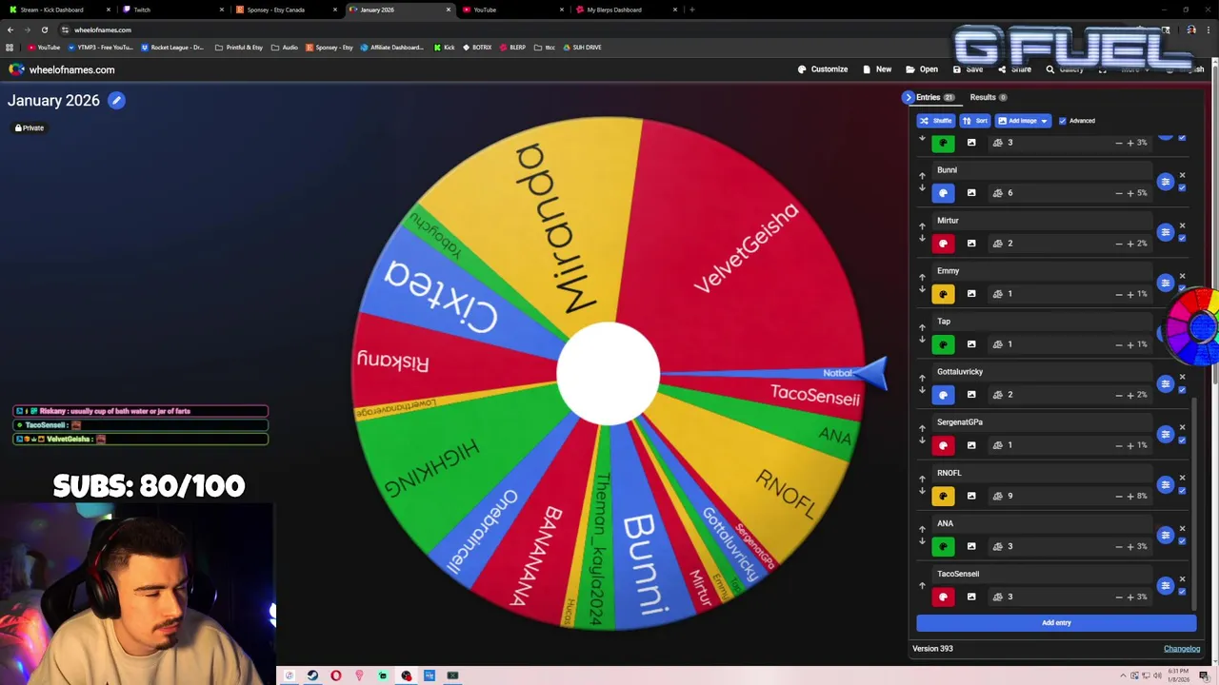This screenshot has height=685, width=1219.
Task: Go back in browser history
Action: point(10,29)
